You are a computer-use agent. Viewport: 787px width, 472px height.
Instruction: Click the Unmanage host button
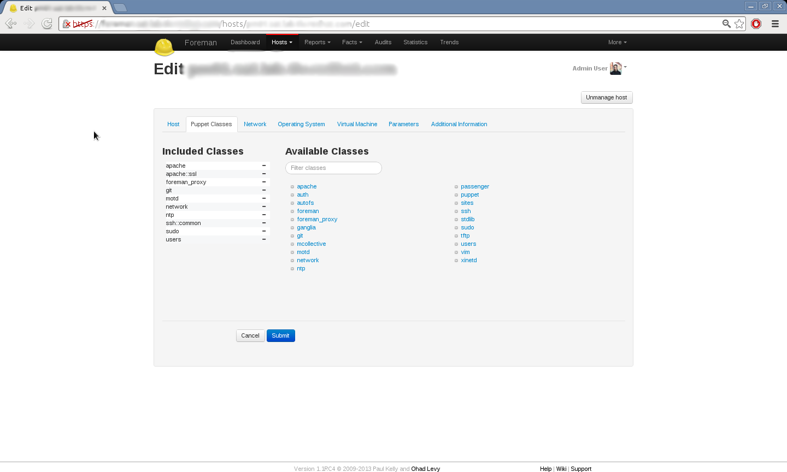[x=606, y=97]
